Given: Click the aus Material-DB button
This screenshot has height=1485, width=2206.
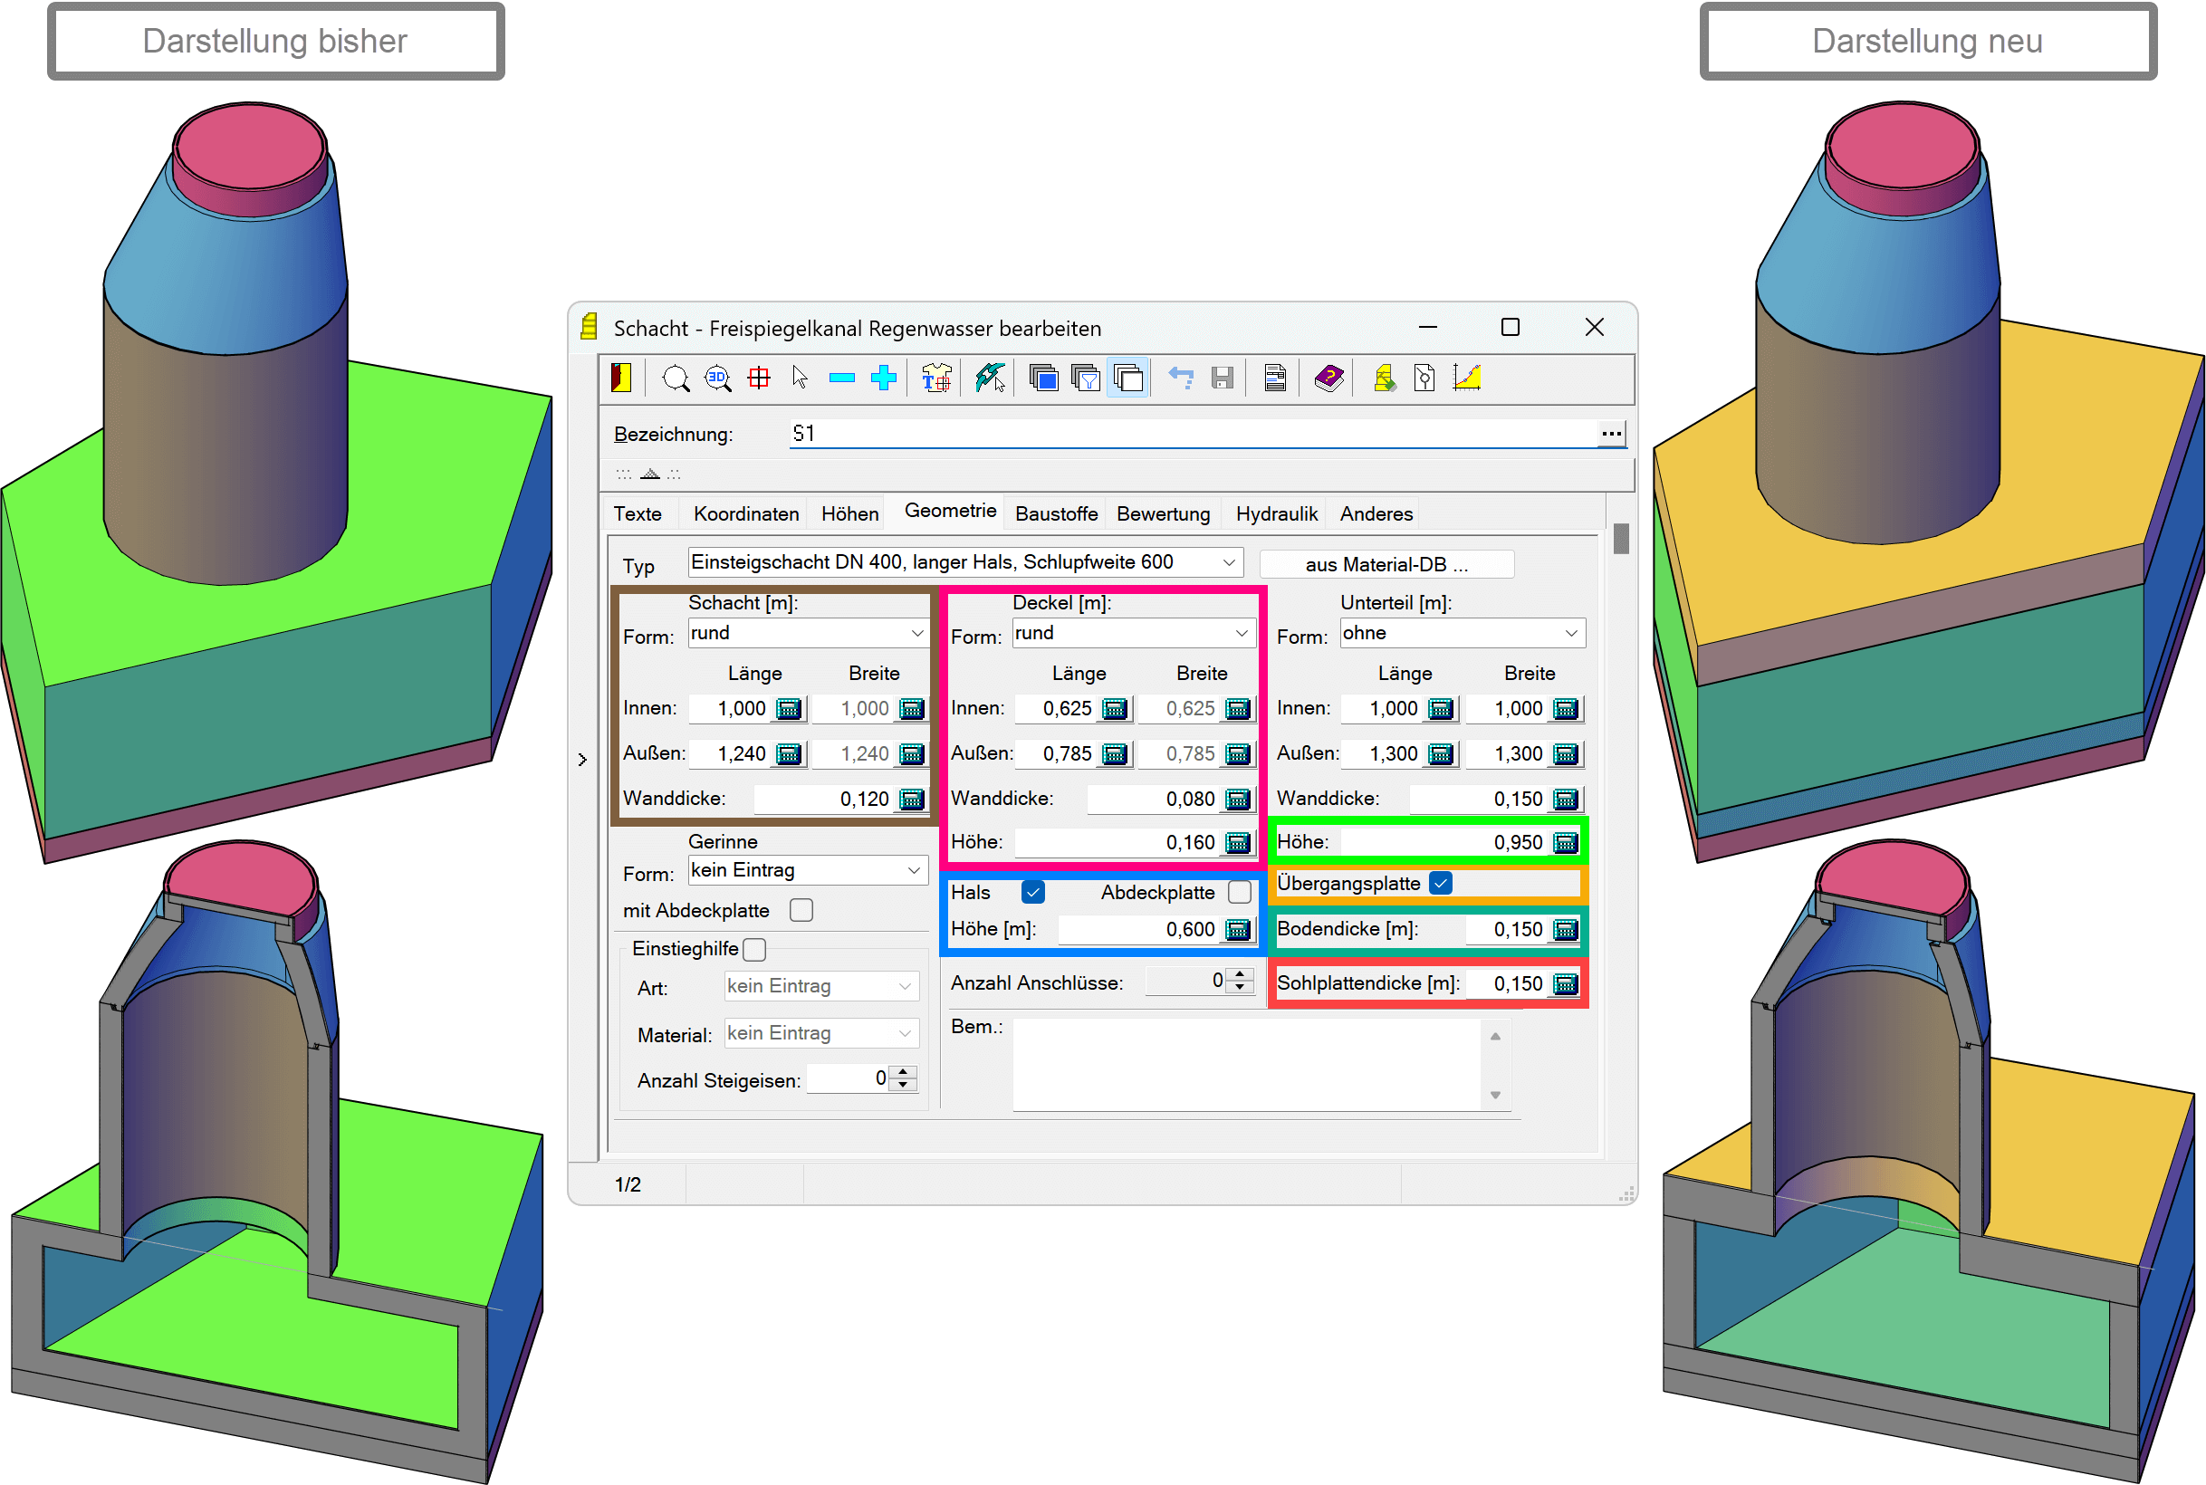Looking at the screenshot, I should coord(1386,564).
